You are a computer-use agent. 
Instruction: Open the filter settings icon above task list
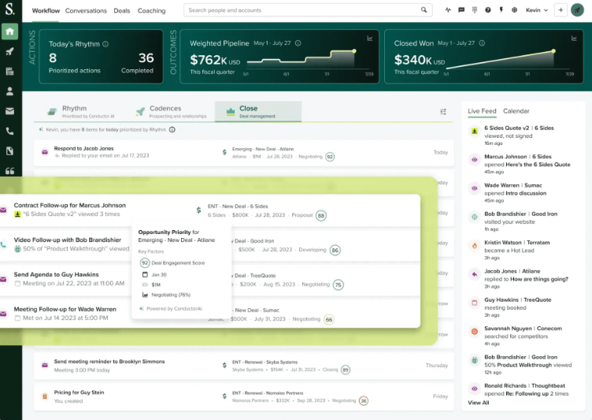click(443, 112)
